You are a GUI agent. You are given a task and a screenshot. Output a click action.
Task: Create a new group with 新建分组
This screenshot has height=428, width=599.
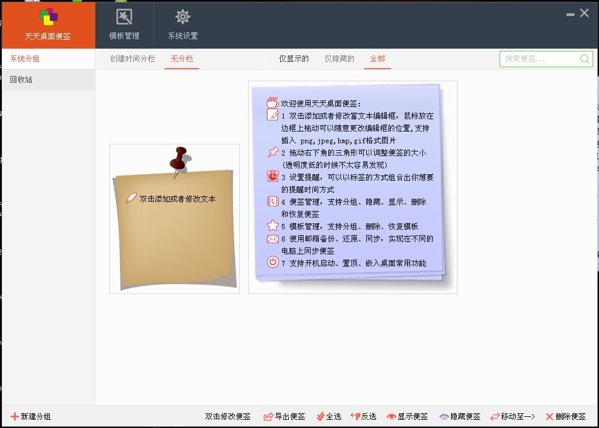[x=30, y=416]
